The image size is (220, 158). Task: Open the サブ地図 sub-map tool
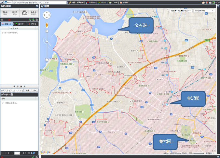(x=113, y=3)
